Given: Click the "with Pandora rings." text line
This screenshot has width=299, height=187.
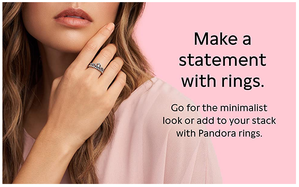Looking at the screenshot, I should click(219, 133).
